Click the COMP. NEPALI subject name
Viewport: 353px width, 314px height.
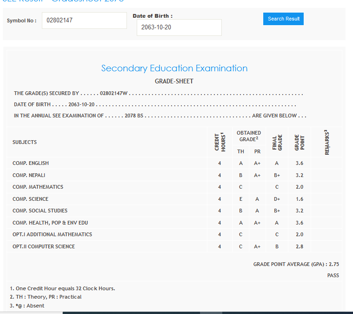(x=29, y=176)
